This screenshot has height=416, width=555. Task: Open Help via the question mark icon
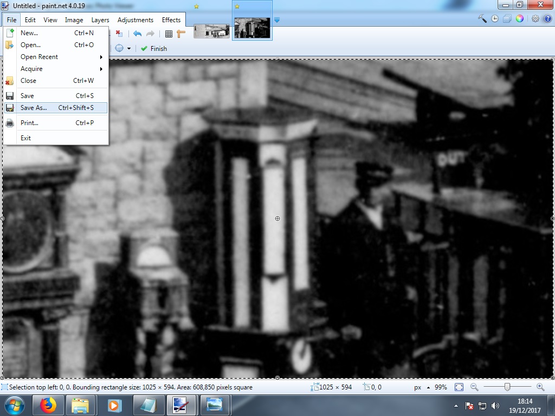pyautogui.click(x=548, y=18)
